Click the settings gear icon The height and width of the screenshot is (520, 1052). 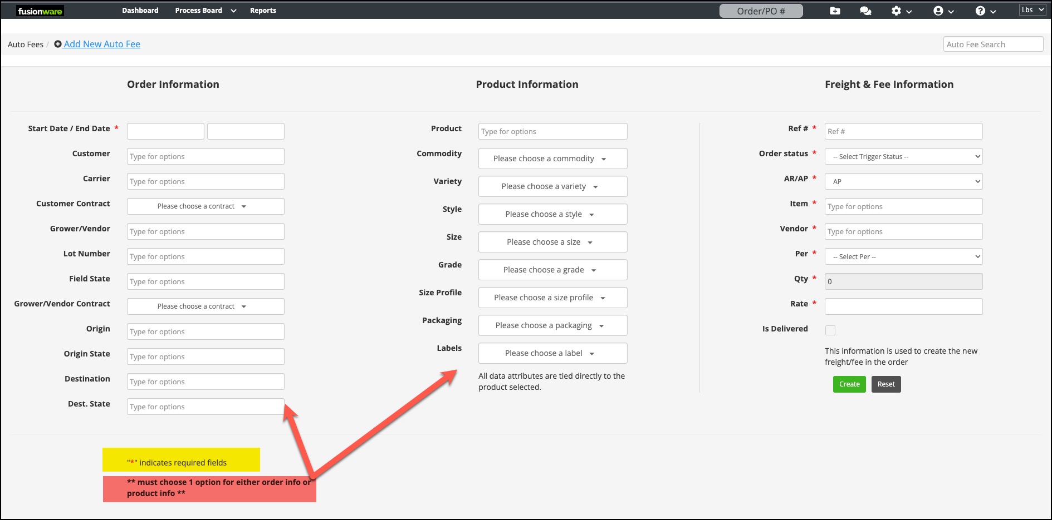point(897,10)
